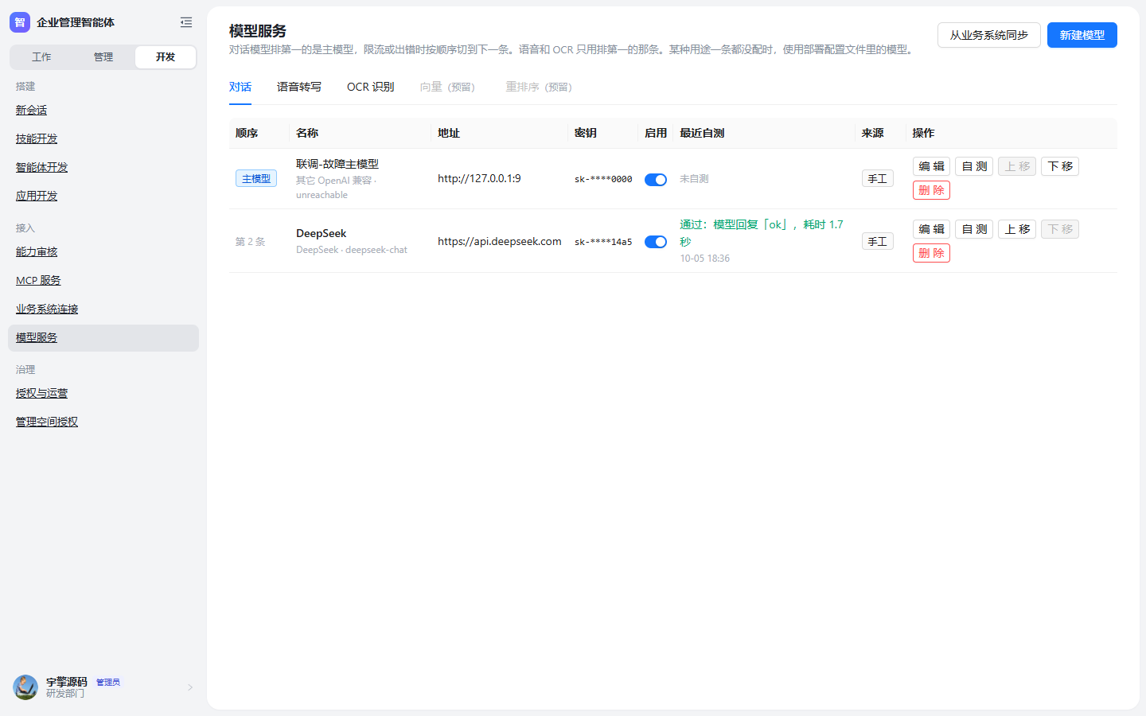Click the 手工 source tag in DeepSeek row
This screenshot has width=1146, height=716.
[877, 242]
